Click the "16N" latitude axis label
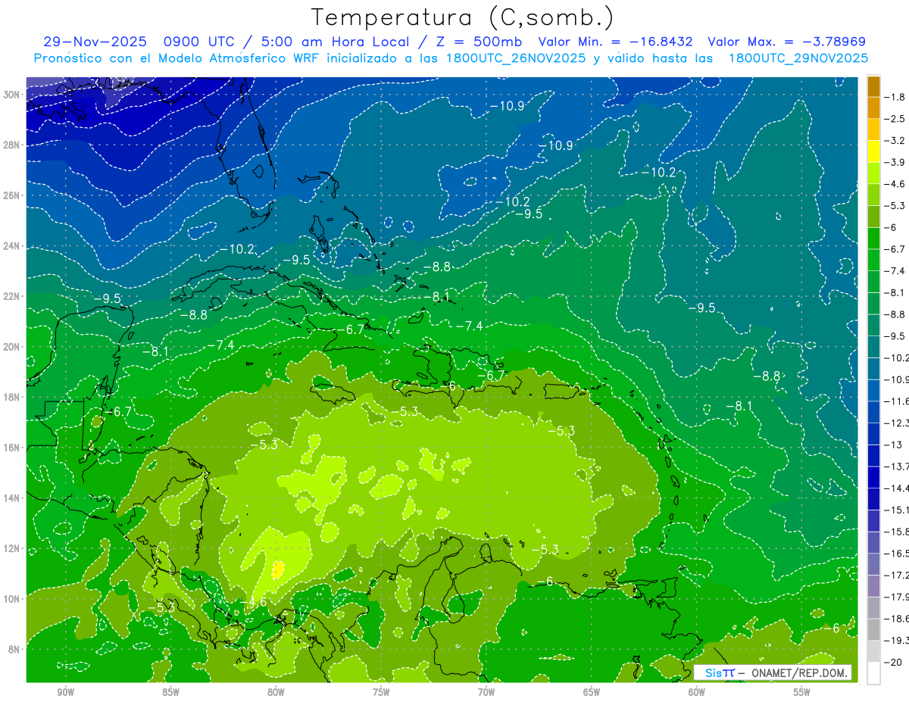Screen dimensions: 909x702 coord(12,447)
